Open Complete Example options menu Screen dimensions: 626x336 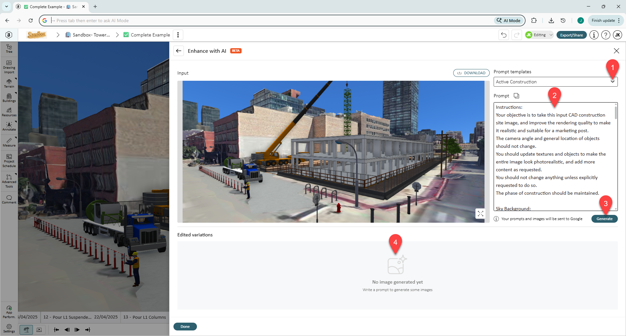coord(178,35)
